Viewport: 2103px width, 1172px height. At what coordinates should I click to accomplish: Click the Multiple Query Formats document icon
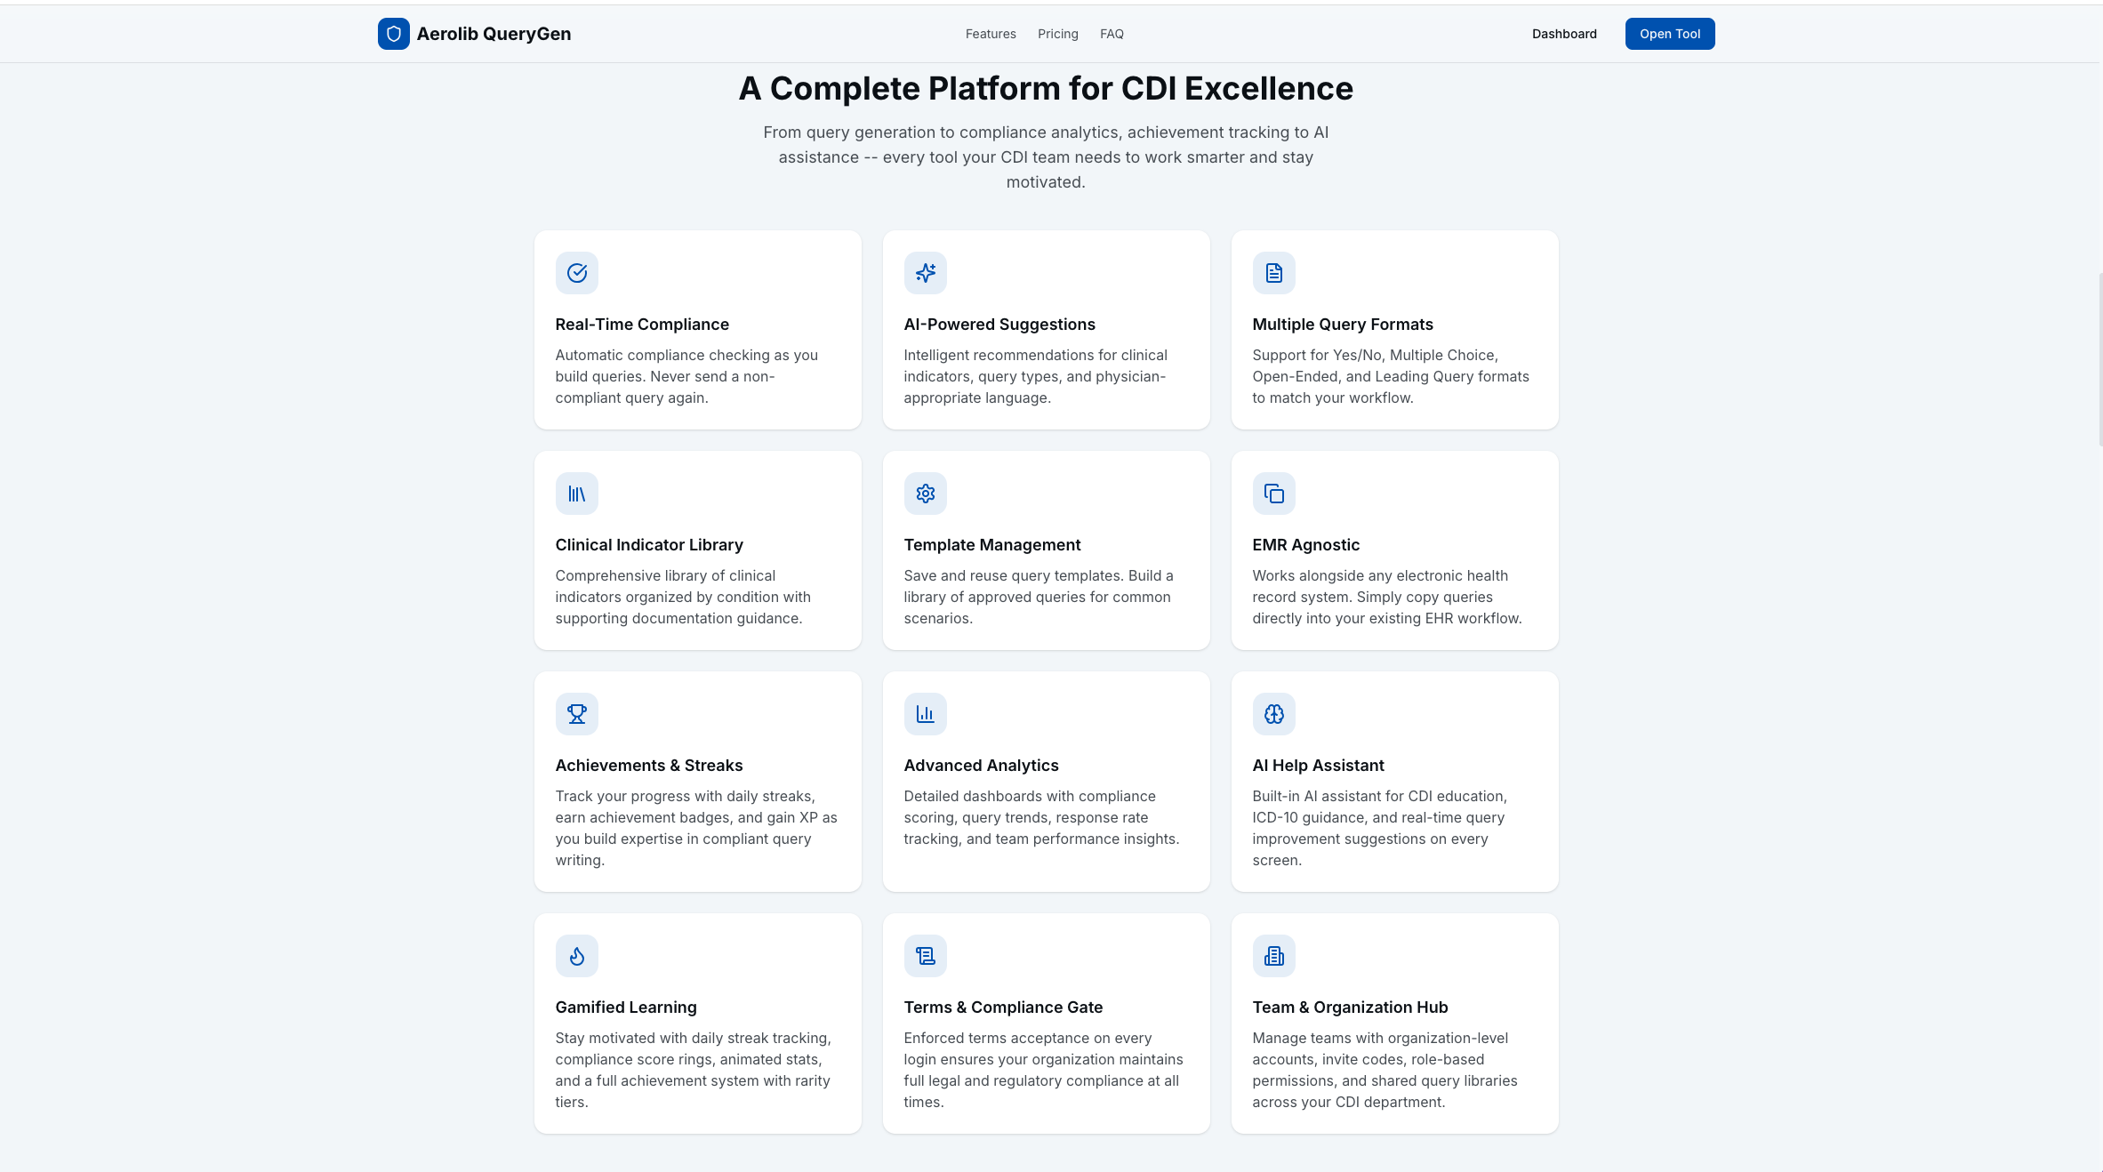tap(1273, 273)
